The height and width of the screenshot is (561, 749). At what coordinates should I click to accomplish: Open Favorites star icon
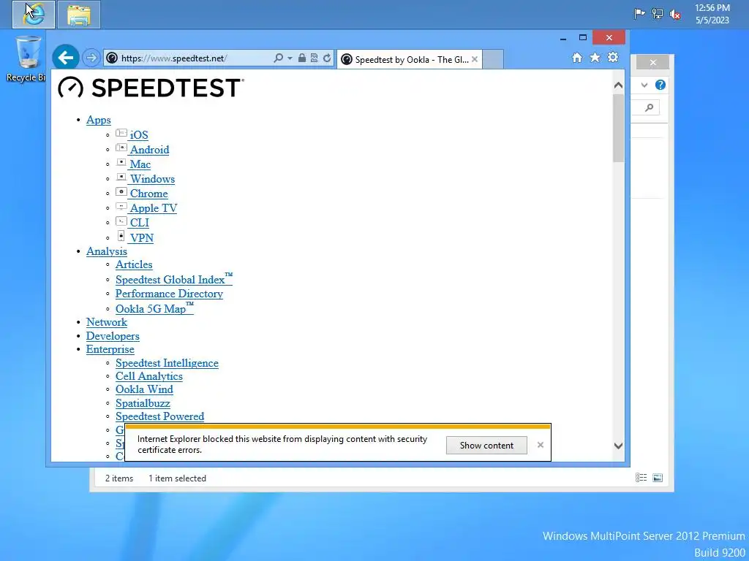click(x=595, y=58)
